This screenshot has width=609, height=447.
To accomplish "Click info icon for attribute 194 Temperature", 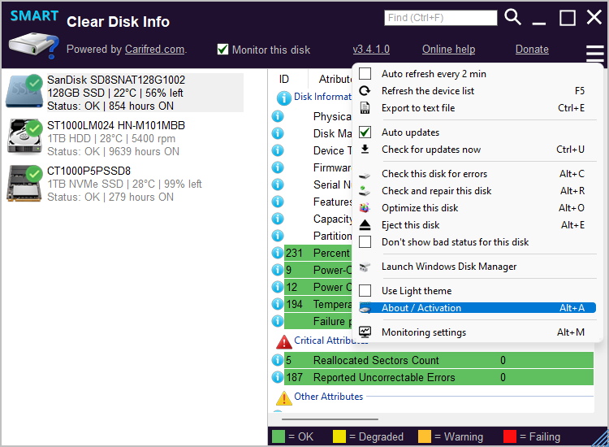I will [278, 304].
